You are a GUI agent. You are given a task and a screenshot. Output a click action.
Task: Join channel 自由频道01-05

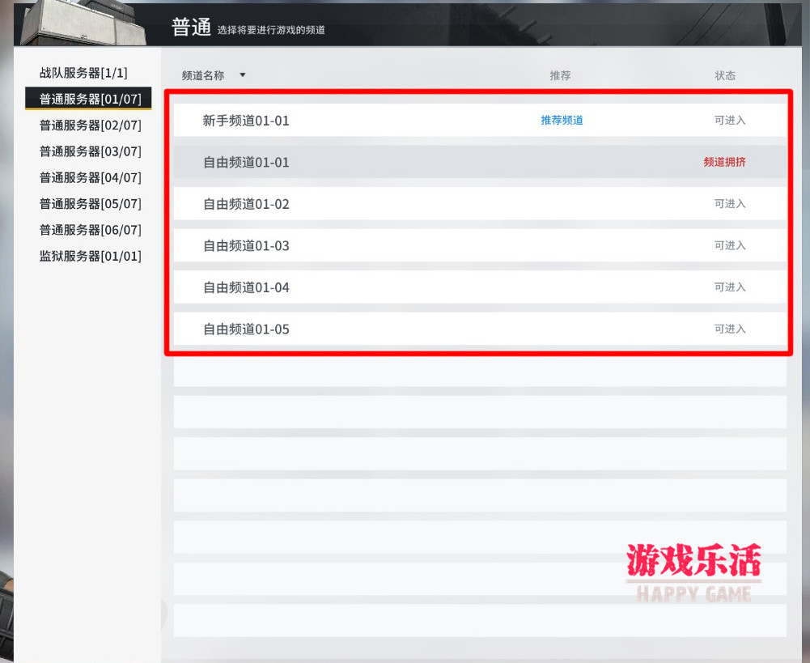point(480,329)
